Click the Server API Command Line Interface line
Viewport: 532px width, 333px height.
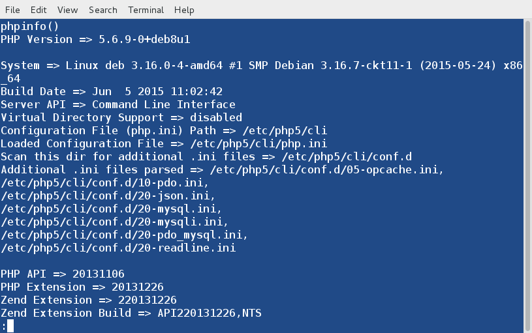tap(117, 104)
